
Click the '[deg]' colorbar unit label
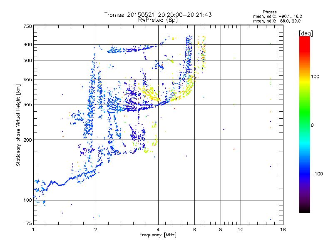click(x=306, y=33)
